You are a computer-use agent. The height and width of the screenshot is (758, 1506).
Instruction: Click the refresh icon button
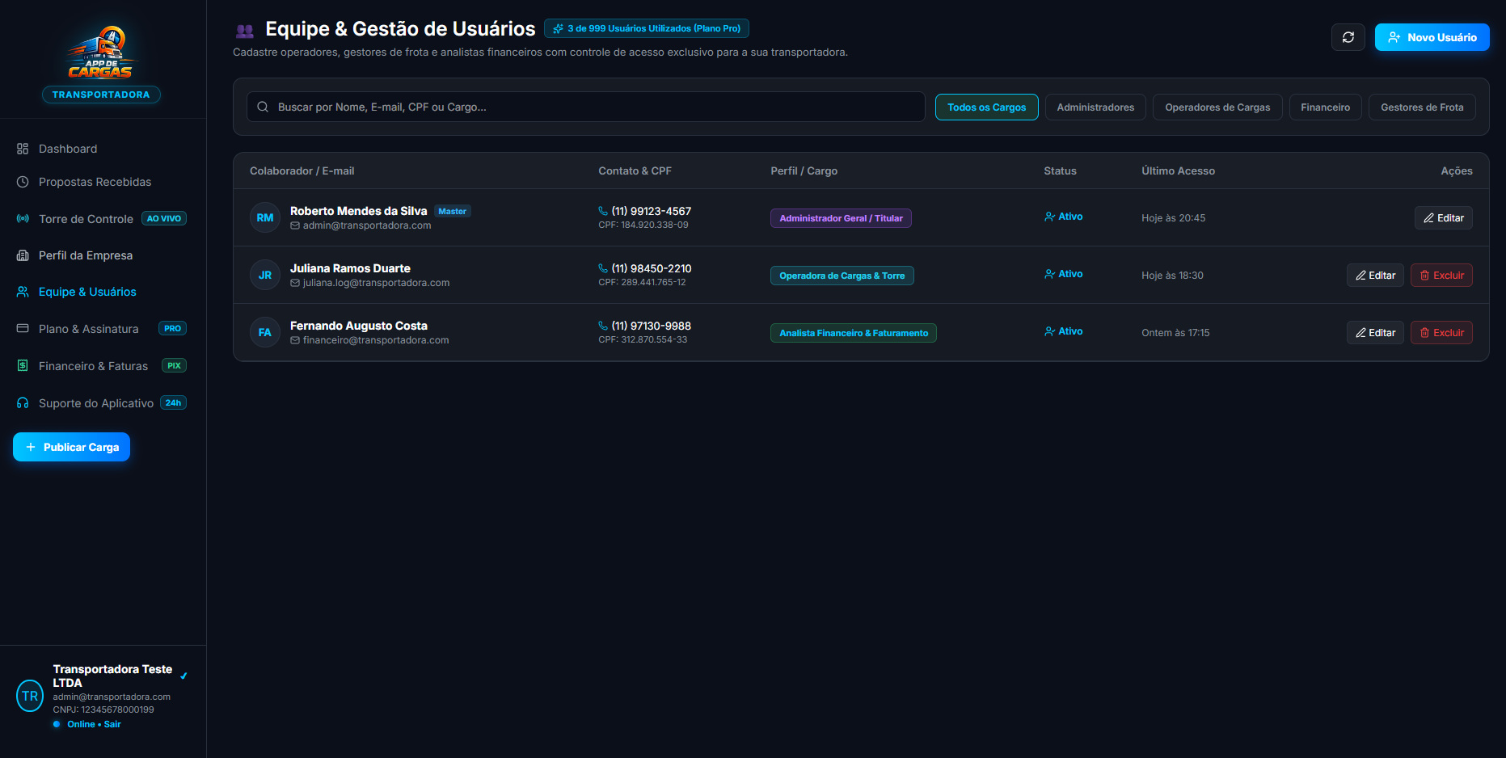click(1348, 37)
